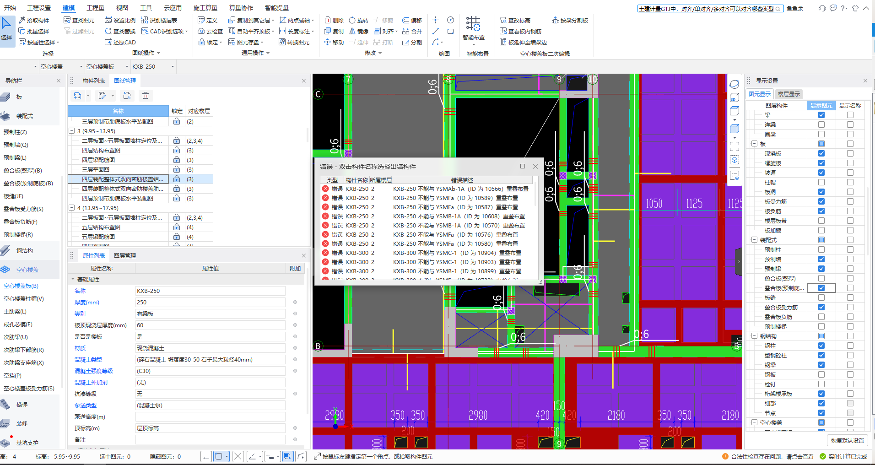The height and width of the screenshot is (465, 875).
Task: Click the 转换图元 convert element icon
Action: [x=282, y=42]
